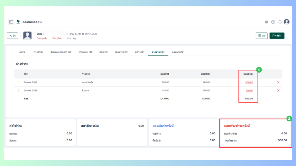Open the user profile avatar menu
The image size is (296, 166).
(x=287, y=22)
